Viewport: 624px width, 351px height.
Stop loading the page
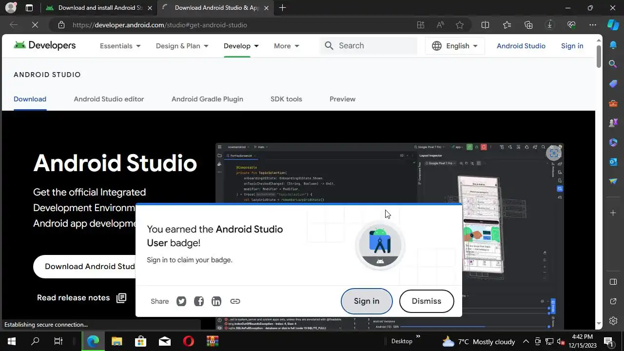click(x=35, y=25)
